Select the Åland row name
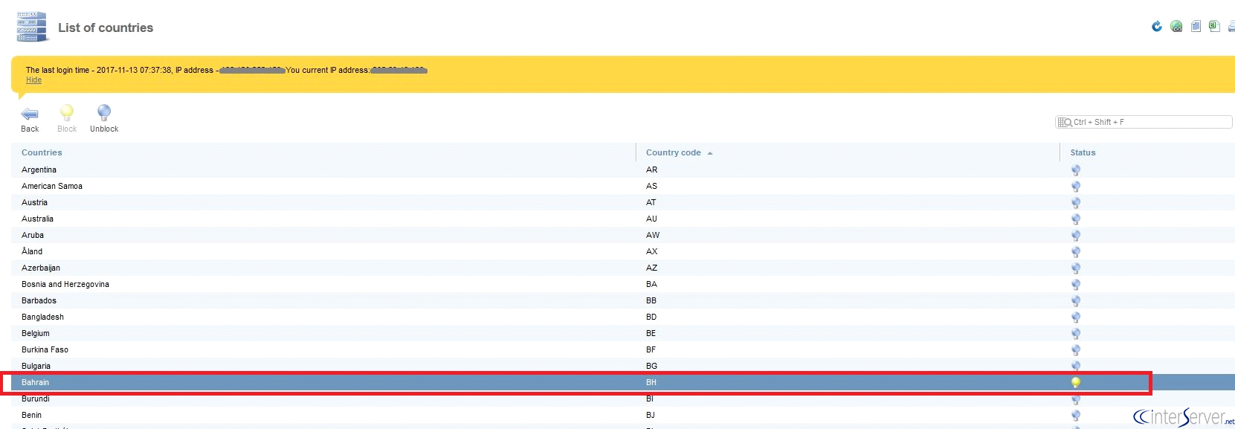Screen dimensions: 1235x429 [x=32, y=251]
